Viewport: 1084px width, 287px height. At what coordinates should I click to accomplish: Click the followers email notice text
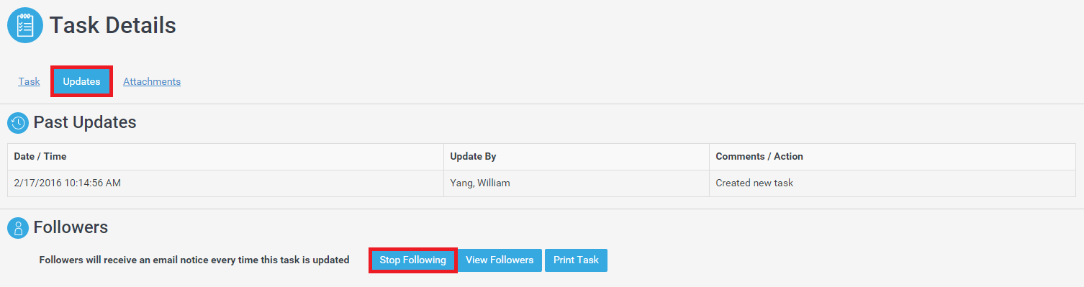click(194, 260)
